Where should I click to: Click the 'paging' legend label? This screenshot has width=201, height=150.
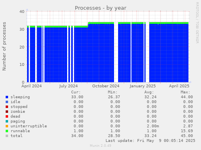pyautogui.click(x=18, y=121)
